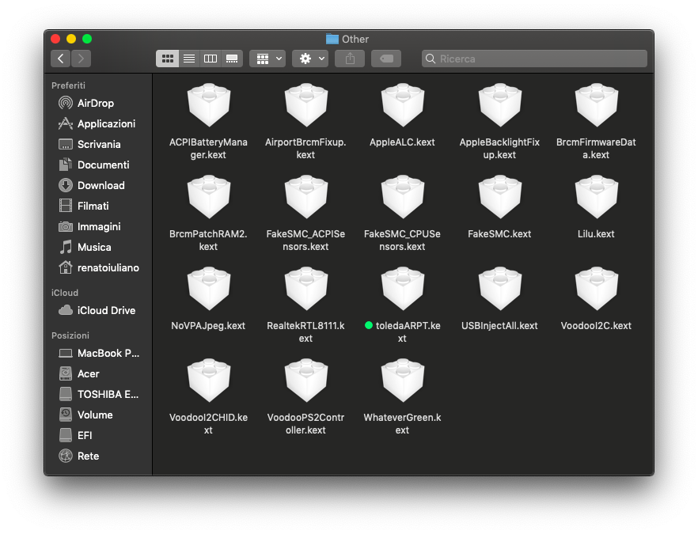This screenshot has height=534, width=698.
Task: Click the Other folder title icon
Action: point(332,39)
